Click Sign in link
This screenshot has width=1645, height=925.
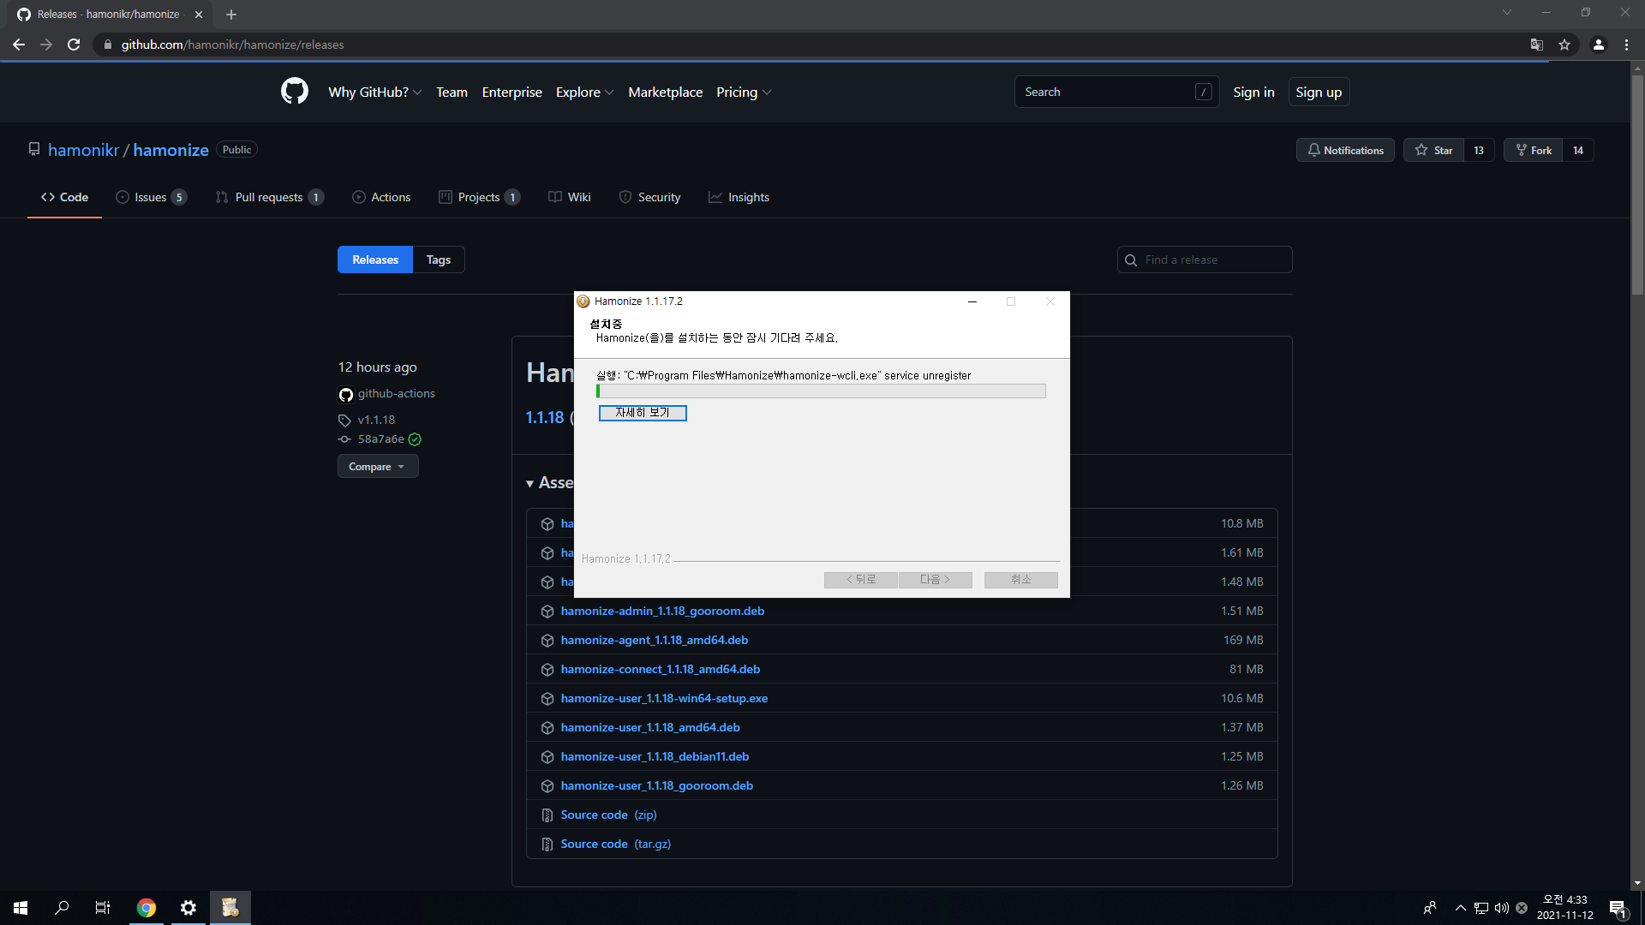point(1253,92)
